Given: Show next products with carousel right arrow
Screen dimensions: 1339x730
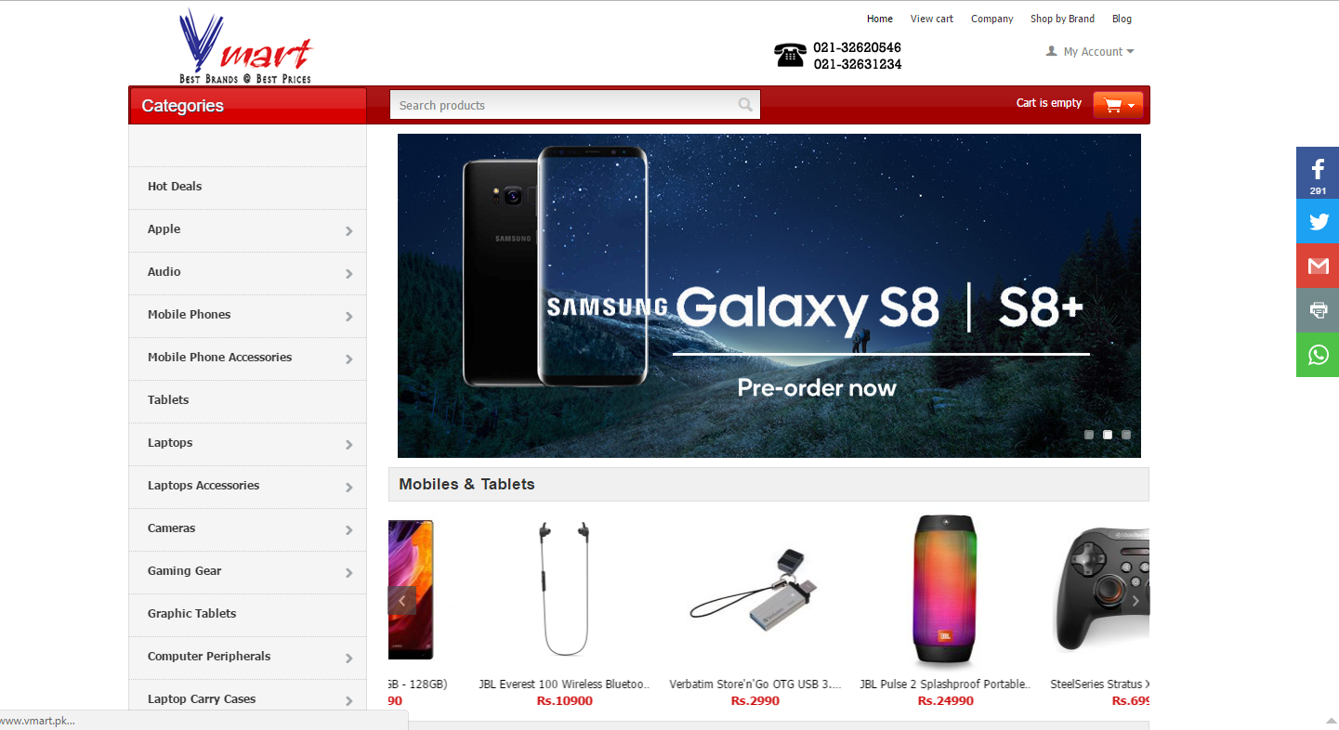Looking at the screenshot, I should pos(1136,601).
